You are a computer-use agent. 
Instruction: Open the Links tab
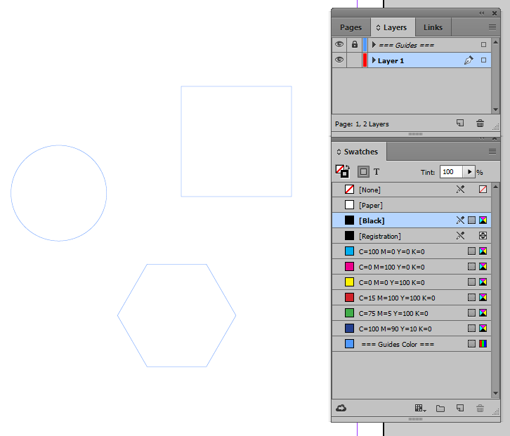coord(433,27)
